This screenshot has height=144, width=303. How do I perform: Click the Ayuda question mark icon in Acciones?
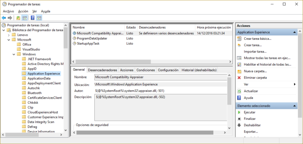click(x=239, y=98)
